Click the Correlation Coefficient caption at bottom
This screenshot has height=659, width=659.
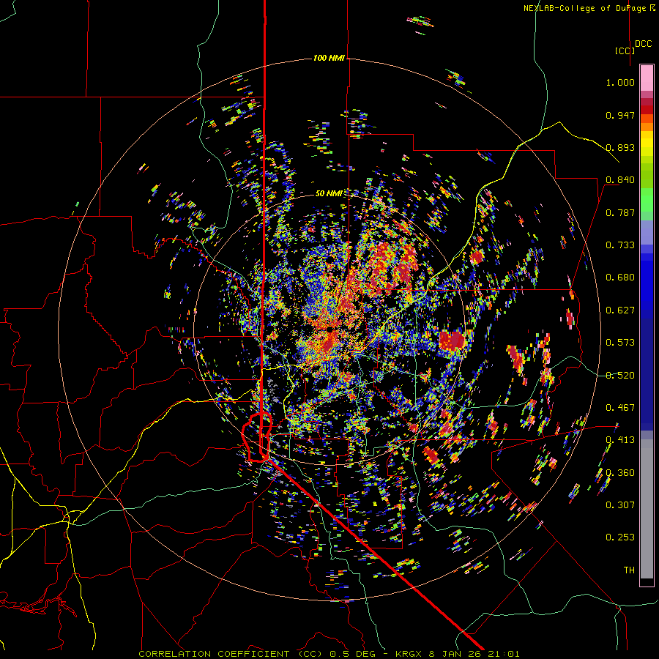(329, 654)
